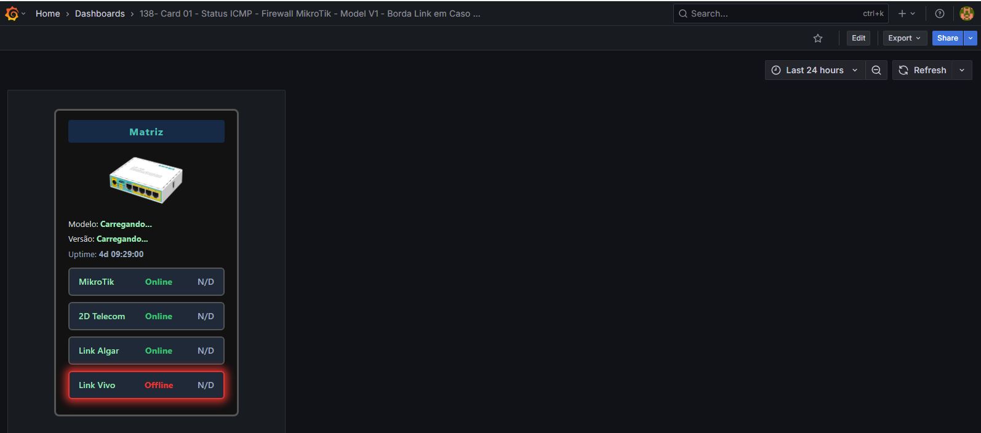Mark dashboard as favorite with star
981x433 pixels.
coord(818,38)
